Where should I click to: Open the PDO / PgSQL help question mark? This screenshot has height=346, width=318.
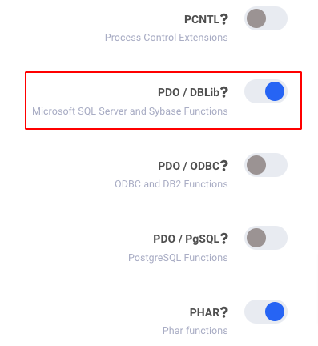[224, 239]
